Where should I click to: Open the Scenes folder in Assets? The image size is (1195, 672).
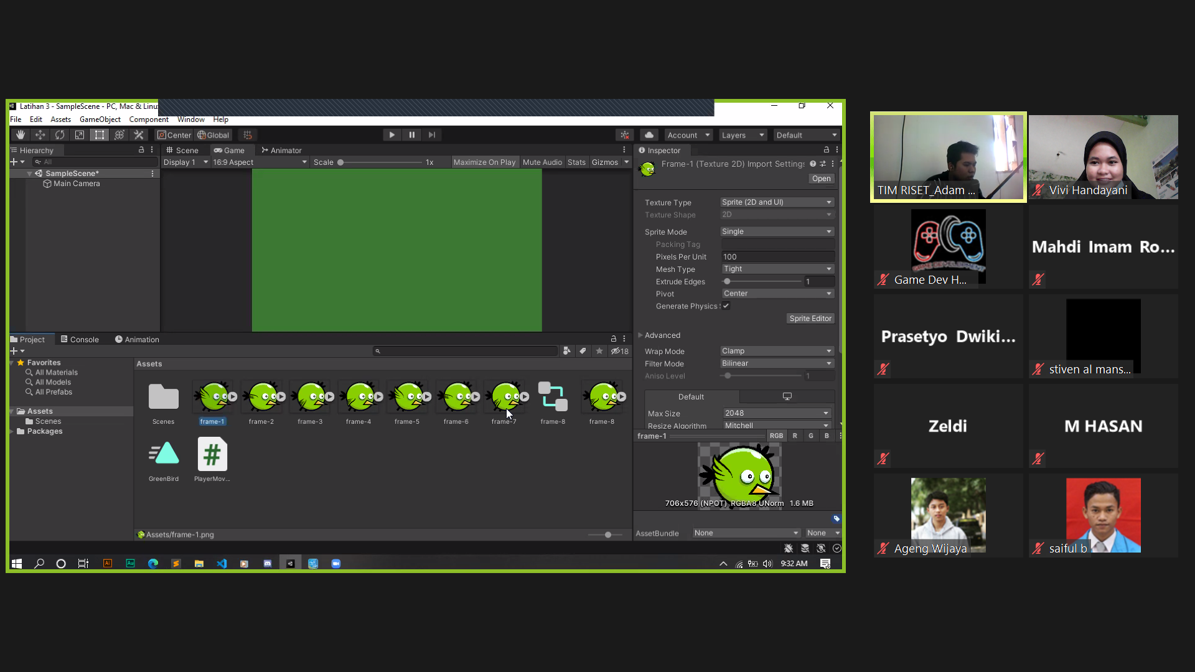click(164, 403)
